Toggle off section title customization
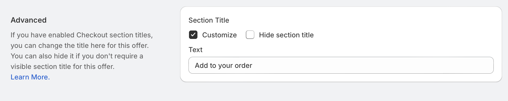Image resolution: width=508 pixels, height=101 pixels. click(x=193, y=35)
